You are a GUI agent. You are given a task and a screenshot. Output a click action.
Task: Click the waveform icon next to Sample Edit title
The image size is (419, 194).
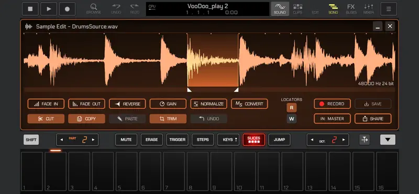[28, 27]
